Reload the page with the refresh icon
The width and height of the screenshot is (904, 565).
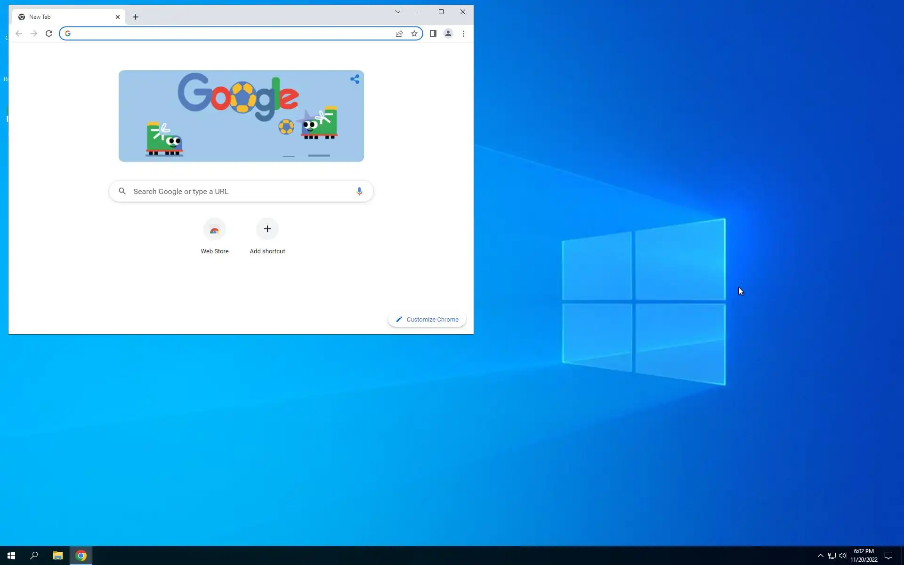coord(49,33)
